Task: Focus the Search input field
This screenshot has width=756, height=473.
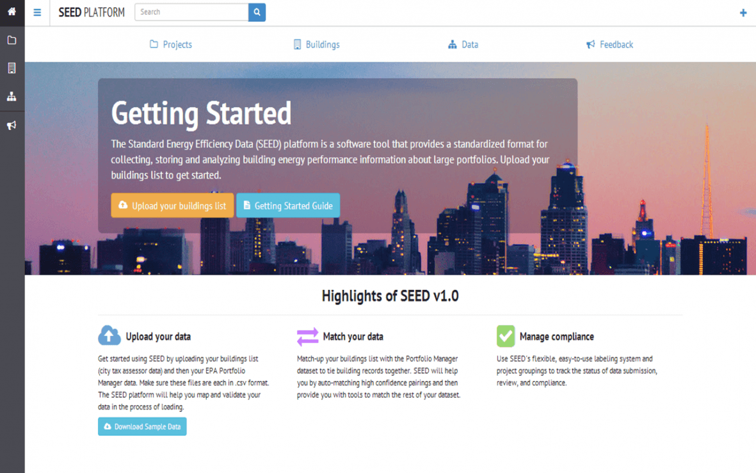Action: pyautogui.click(x=191, y=12)
